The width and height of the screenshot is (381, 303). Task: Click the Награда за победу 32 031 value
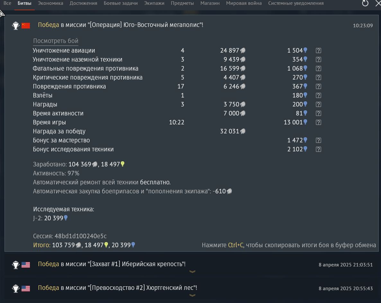233,131
